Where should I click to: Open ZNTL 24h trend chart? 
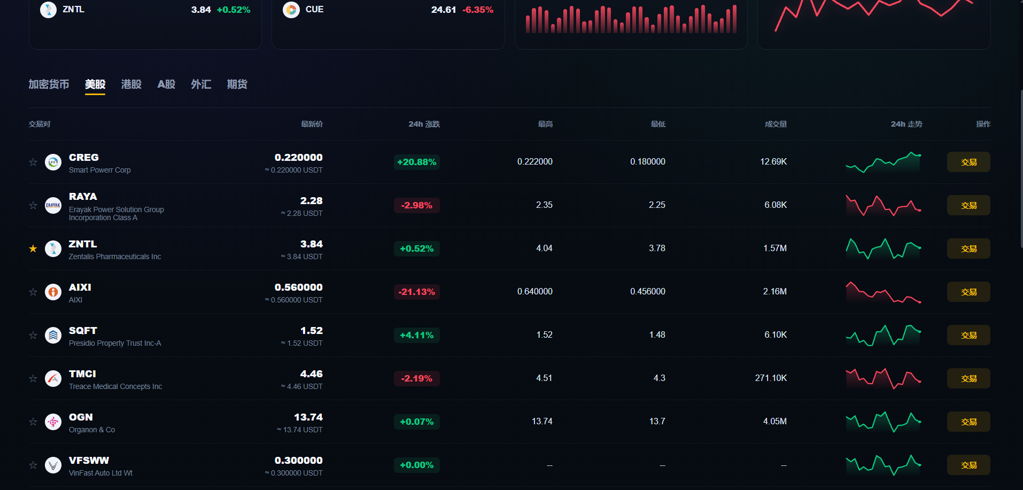883,248
